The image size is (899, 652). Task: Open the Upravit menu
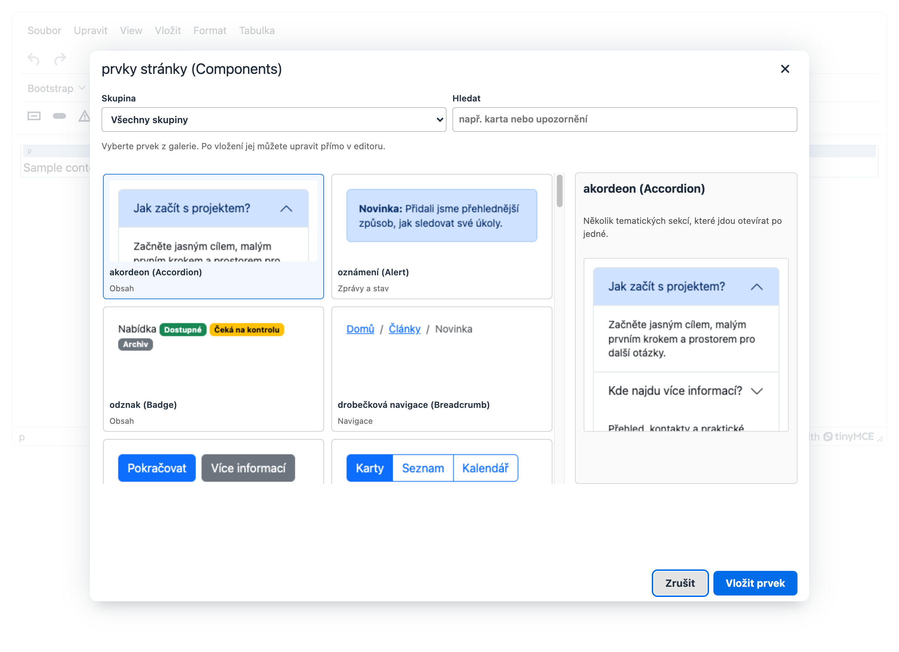point(90,30)
